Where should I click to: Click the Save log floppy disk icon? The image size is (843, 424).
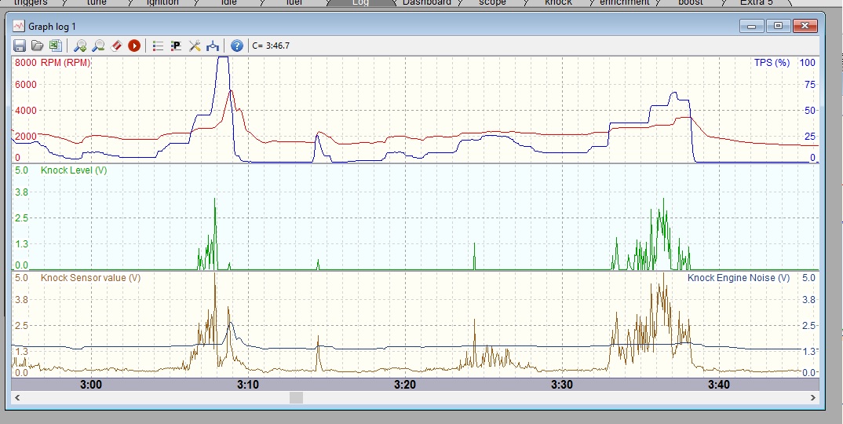[x=20, y=46]
